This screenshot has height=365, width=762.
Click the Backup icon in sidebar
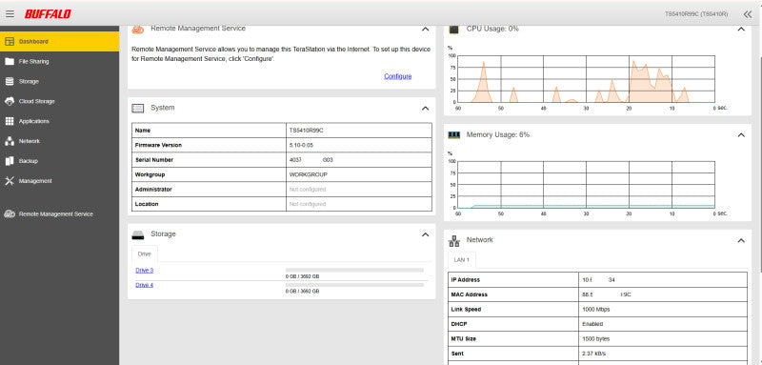10,161
